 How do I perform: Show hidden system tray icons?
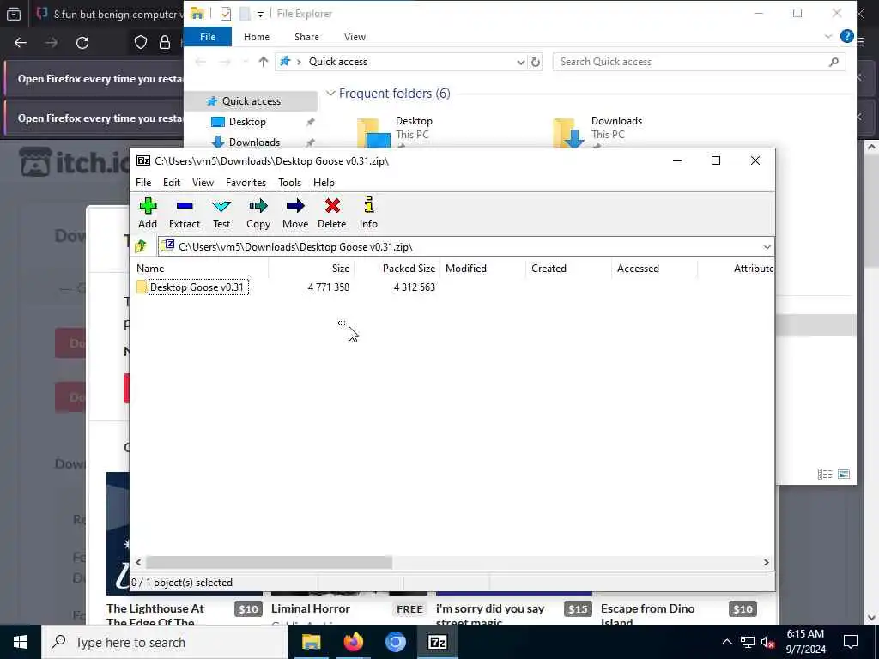click(726, 642)
